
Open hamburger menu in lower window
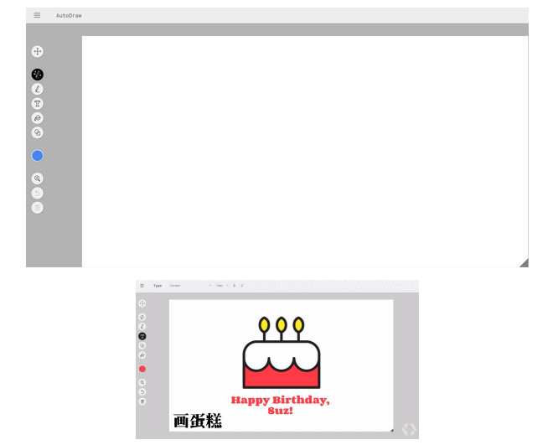point(142,286)
